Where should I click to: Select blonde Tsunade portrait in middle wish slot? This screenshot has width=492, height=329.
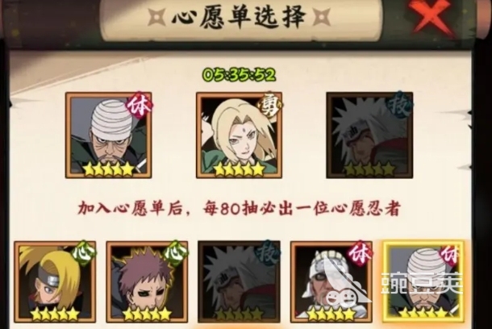coord(239,135)
